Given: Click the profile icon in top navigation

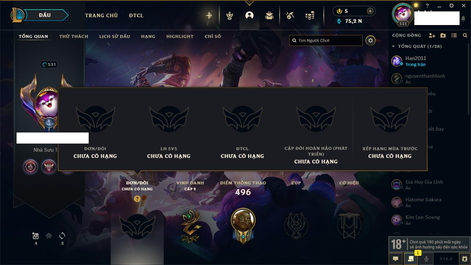Looking at the screenshot, I should click(249, 15).
